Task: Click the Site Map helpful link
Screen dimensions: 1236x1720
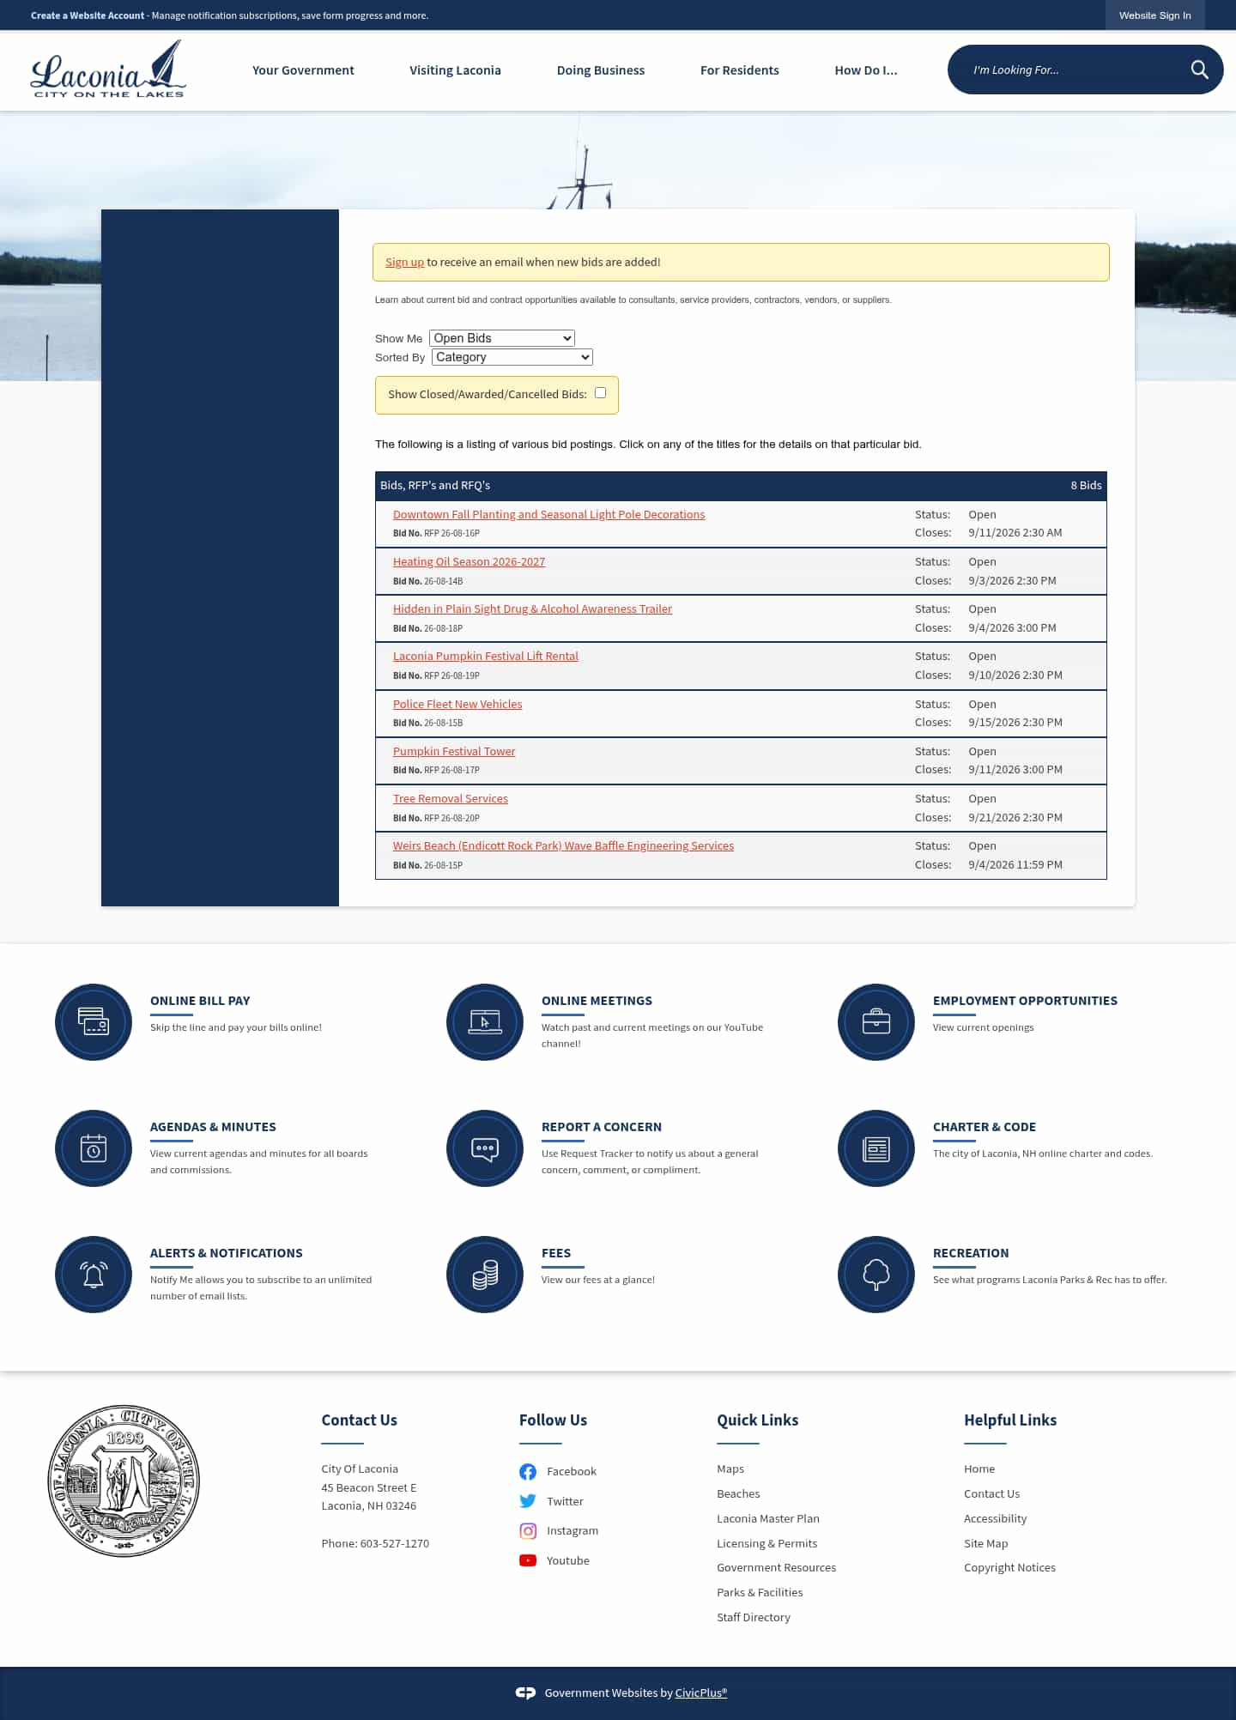Action: point(986,1544)
